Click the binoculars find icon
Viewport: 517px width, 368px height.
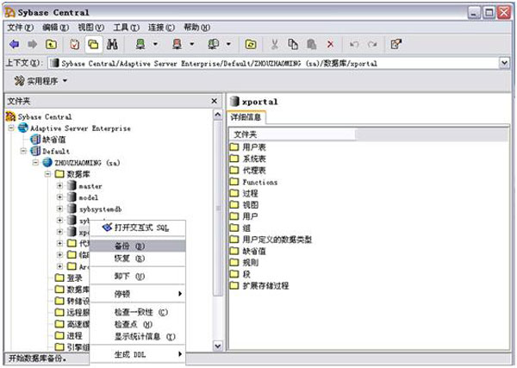click(x=111, y=44)
